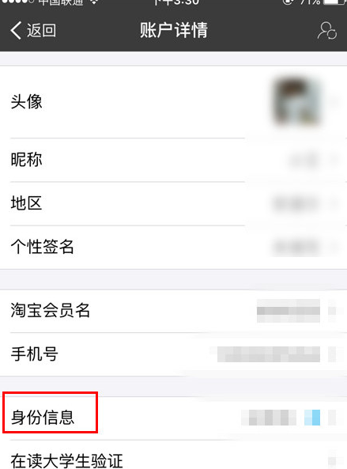Open the switch account icon
Viewport: 347px width, 469px height.
tap(327, 30)
